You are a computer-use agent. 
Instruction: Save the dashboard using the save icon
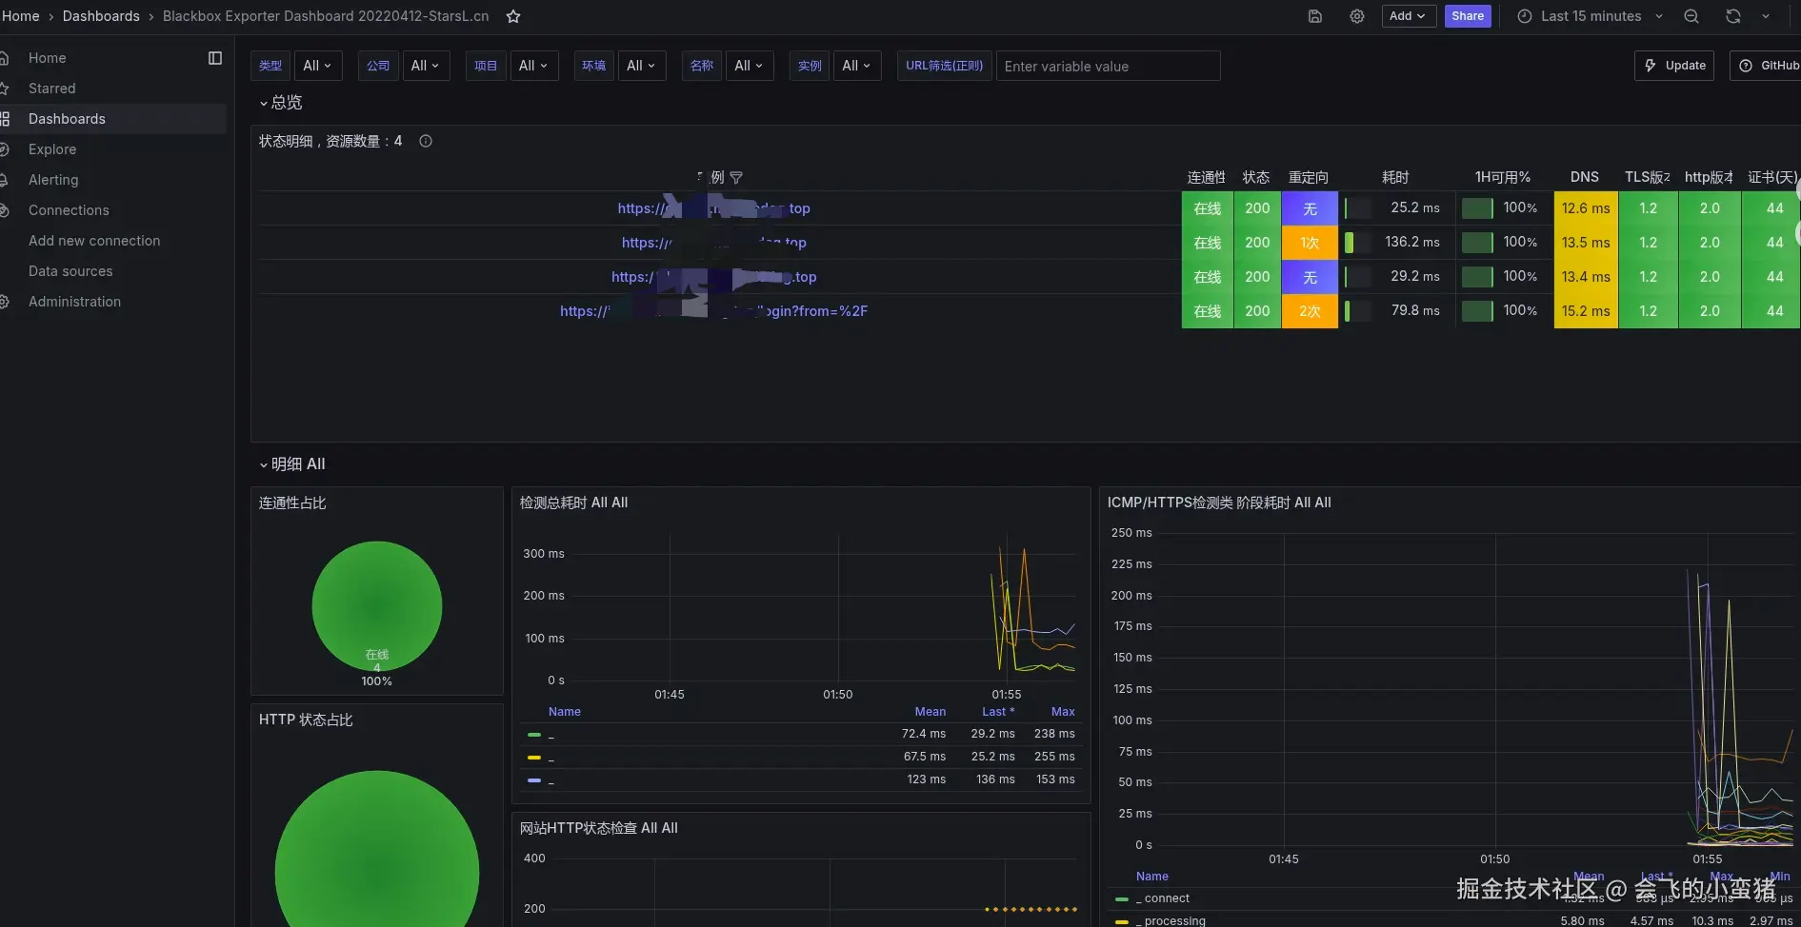coord(1315,16)
